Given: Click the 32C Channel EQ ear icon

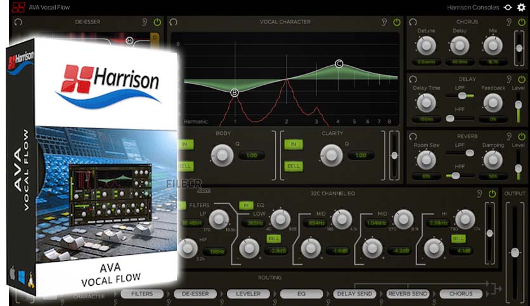Looking at the screenshot, I should click(479, 193).
